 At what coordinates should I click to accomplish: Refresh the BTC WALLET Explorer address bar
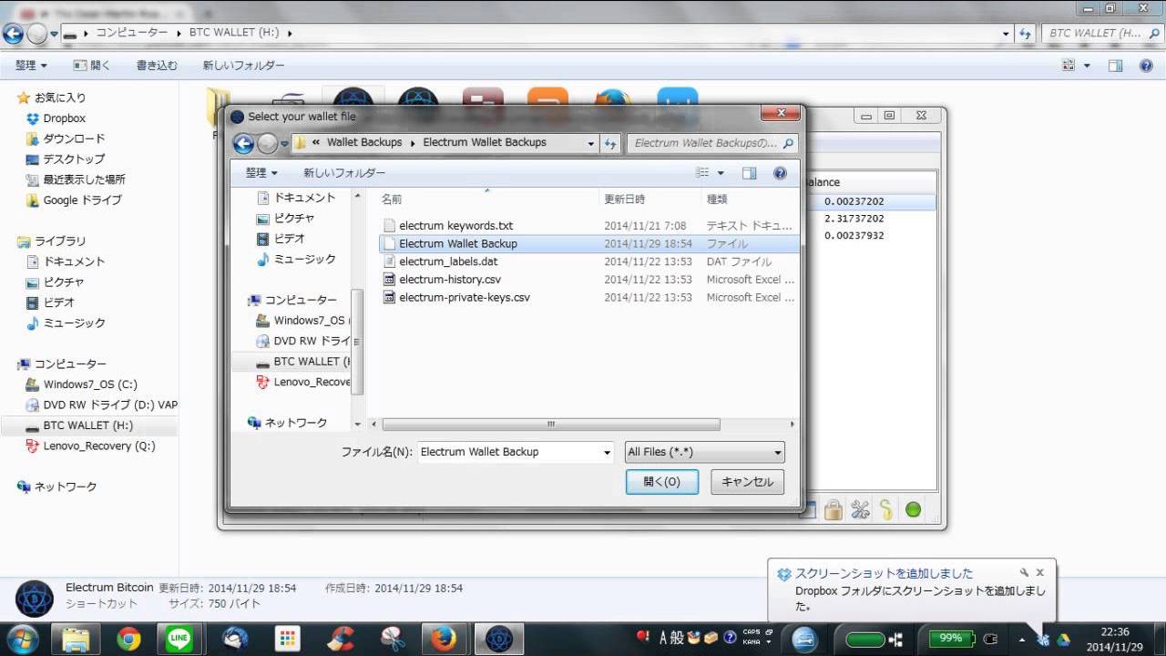[x=1026, y=33]
